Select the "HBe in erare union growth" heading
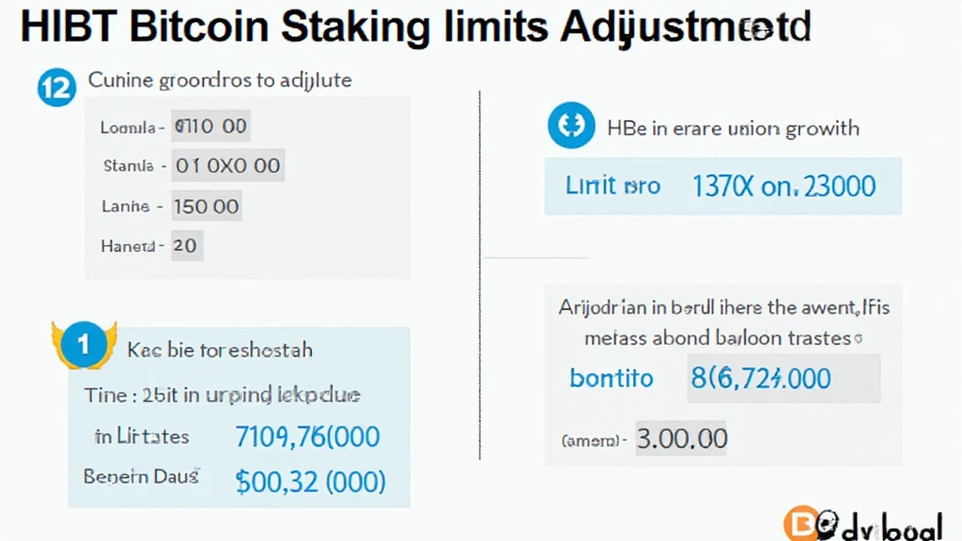 734,128
